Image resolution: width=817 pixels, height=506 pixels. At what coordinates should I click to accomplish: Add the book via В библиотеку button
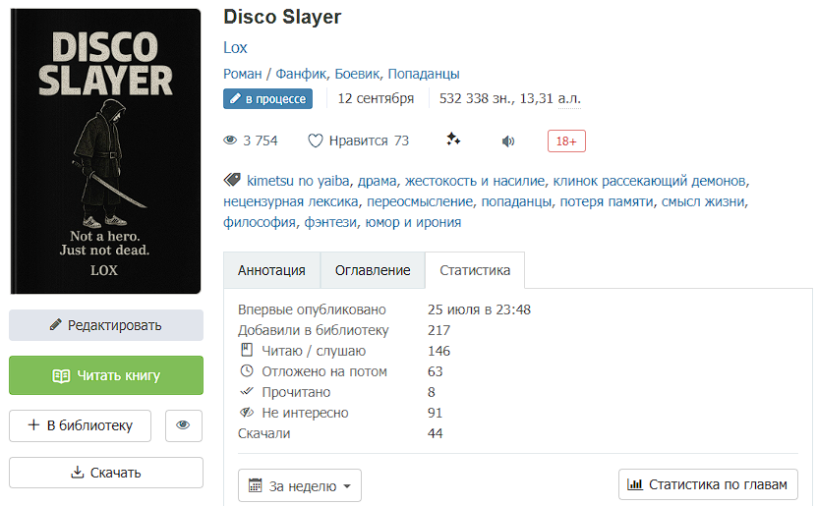point(81,425)
